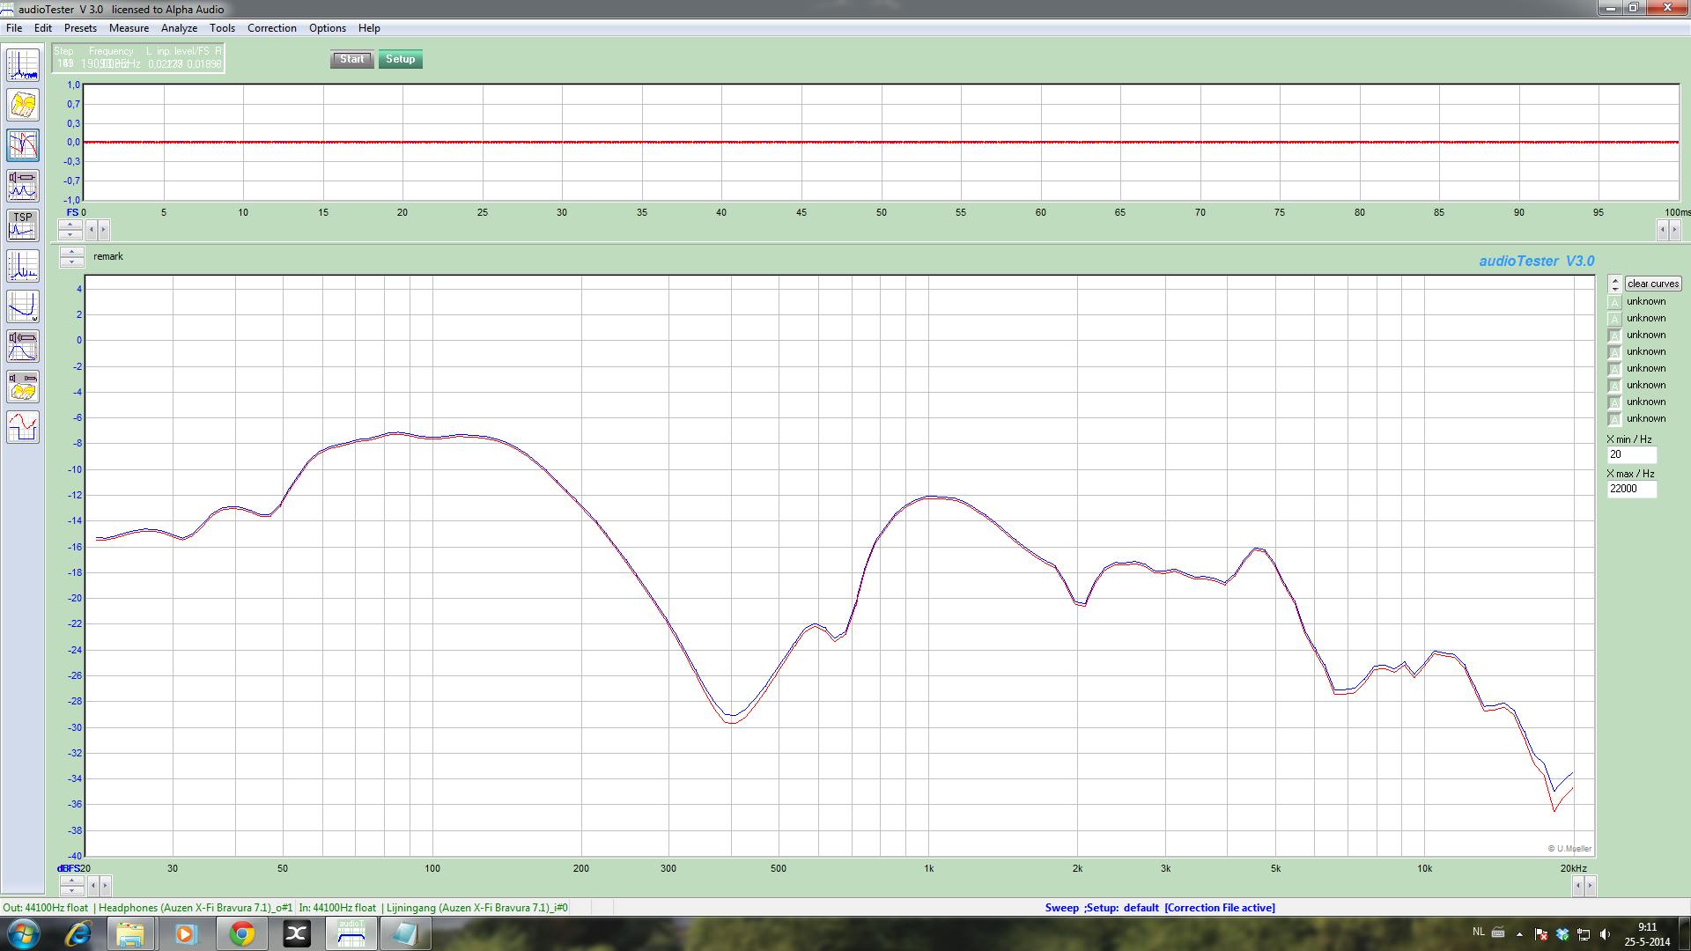
Task: Click the stepper arrows beside clear curves
Action: point(1614,284)
